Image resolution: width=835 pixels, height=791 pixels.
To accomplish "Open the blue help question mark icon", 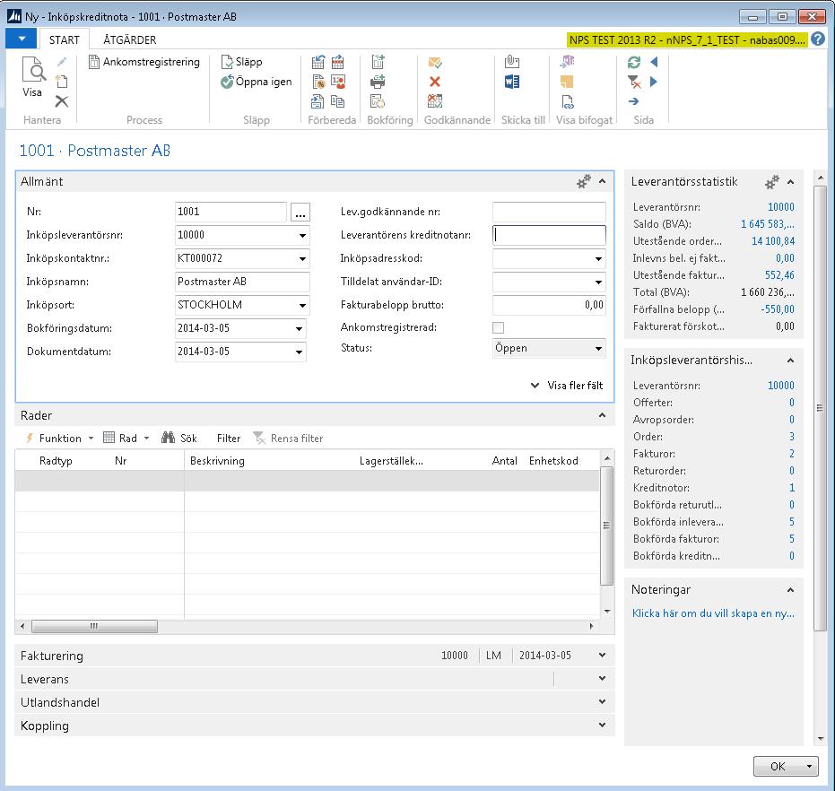I will point(818,39).
